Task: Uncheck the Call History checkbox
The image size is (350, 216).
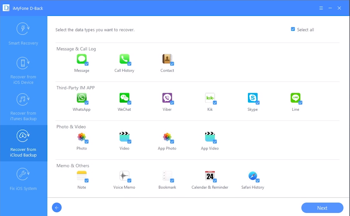Action: point(129,64)
